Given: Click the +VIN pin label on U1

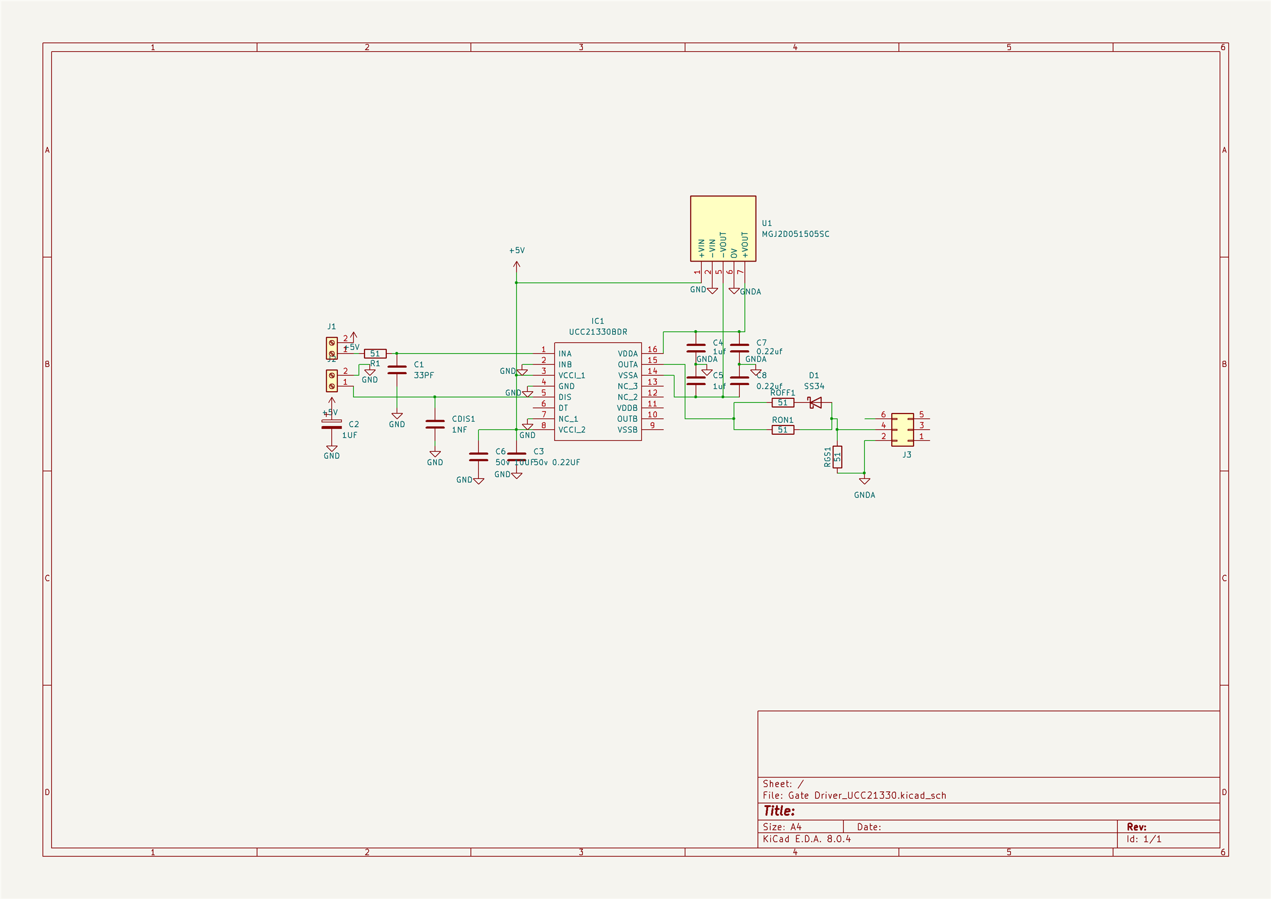Looking at the screenshot, I should 701,248.
